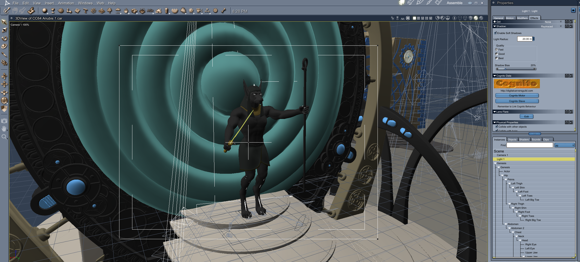Collapse the Lens Flare section
The height and width of the screenshot is (262, 580).
click(x=495, y=112)
